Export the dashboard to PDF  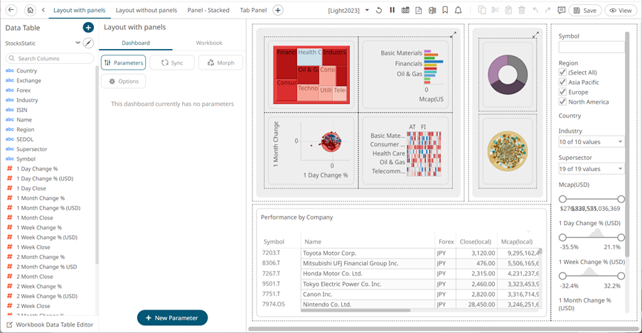[x=418, y=11]
